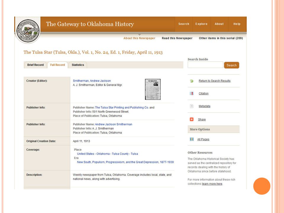Image resolution: width=284 pixels, height=213 pixels.
Task: Click the Original Creation Date: label
Action: click(x=41, y=141)
